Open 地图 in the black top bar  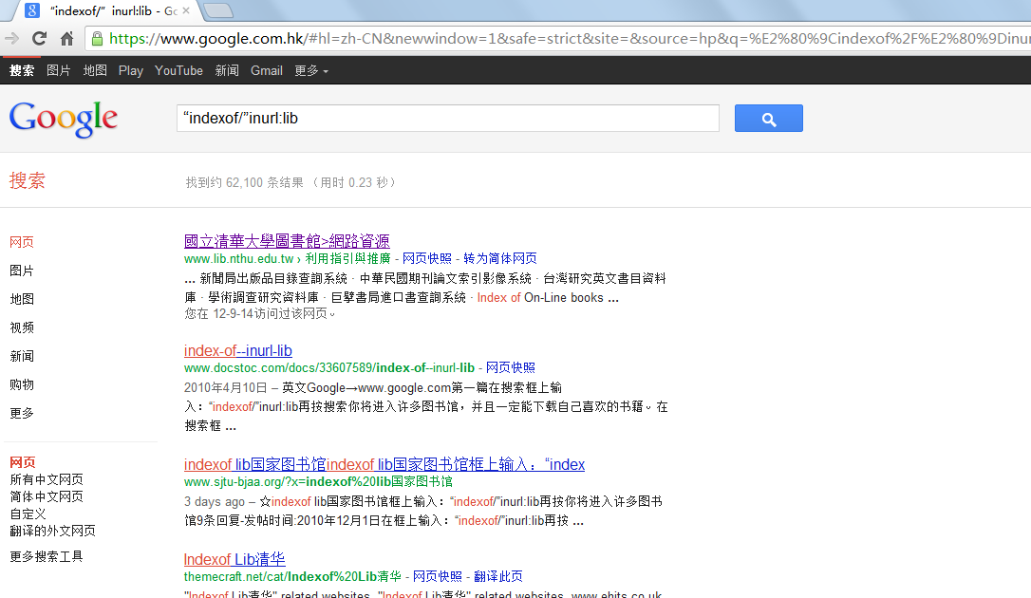pos(95,70)
